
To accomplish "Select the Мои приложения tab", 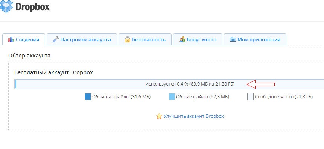I will pos(255,39).
